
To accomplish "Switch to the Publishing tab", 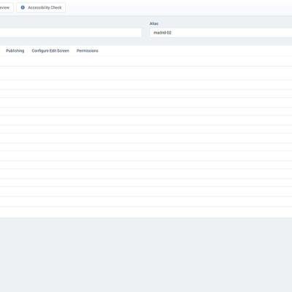I will tap(15, 50).
